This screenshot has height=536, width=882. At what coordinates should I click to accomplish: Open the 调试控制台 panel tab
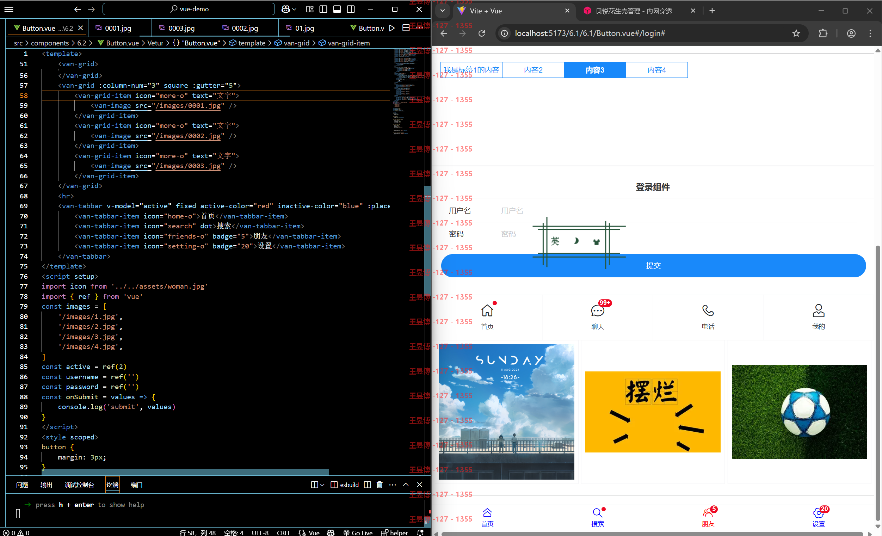(80, 485)
